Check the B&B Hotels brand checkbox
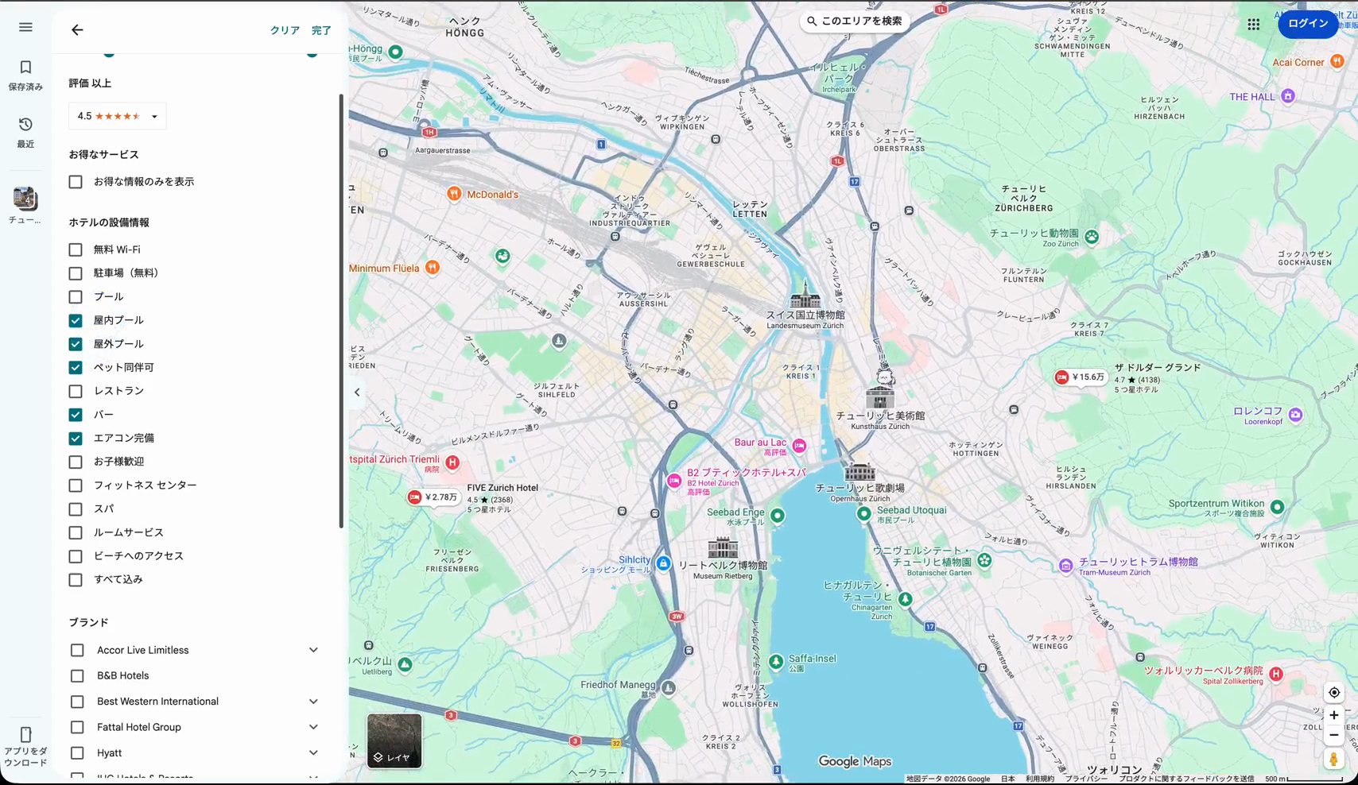This screenshot has height=785, width=1358. tap(77, 676)
